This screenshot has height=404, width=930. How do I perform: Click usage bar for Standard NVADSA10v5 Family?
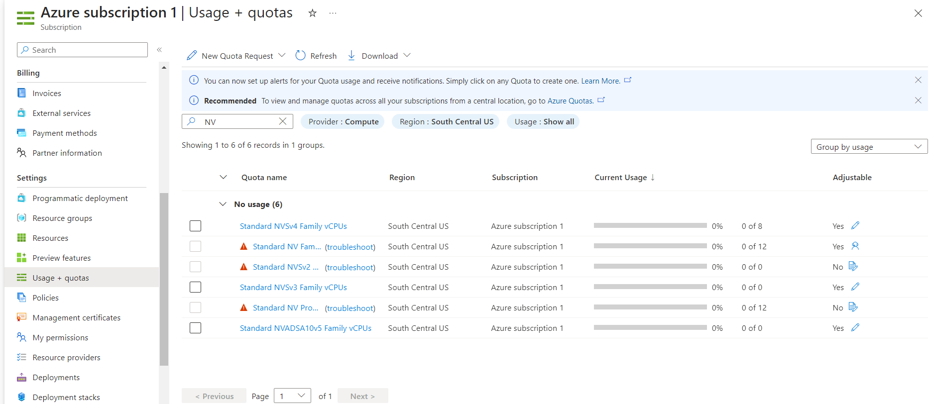tap(650, 327)
